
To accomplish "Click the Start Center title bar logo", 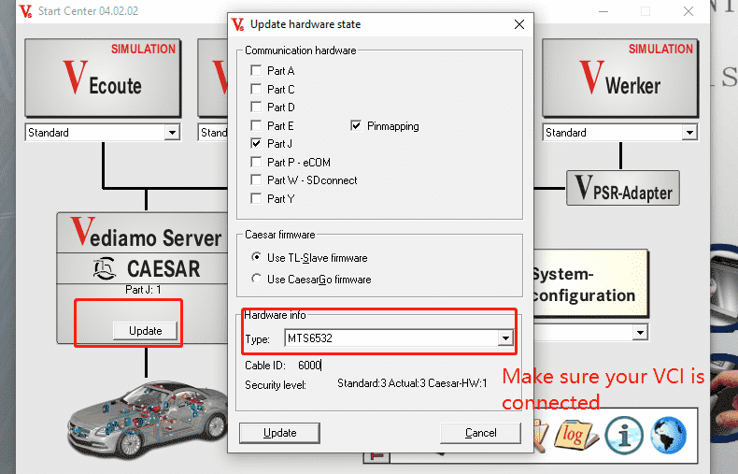I will click(26, 11).
